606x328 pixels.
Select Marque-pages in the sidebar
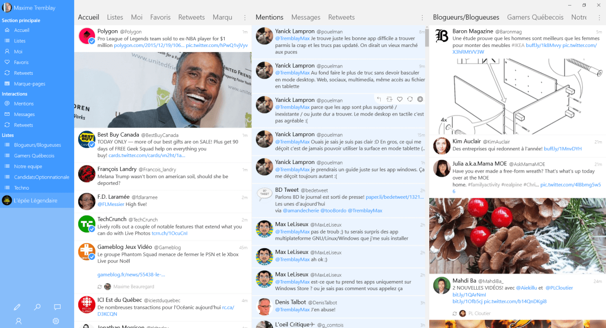pos(29,83)
